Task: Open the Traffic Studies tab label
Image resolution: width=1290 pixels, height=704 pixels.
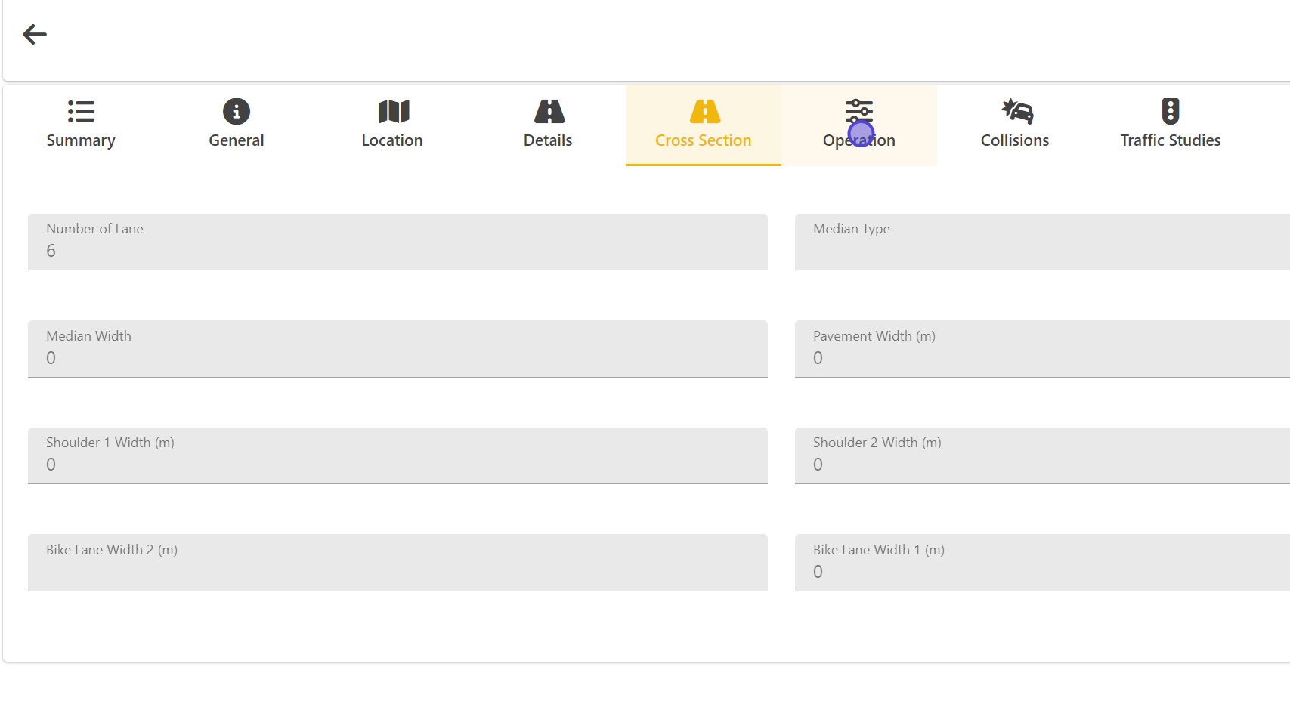Action: coord(1170,140)
